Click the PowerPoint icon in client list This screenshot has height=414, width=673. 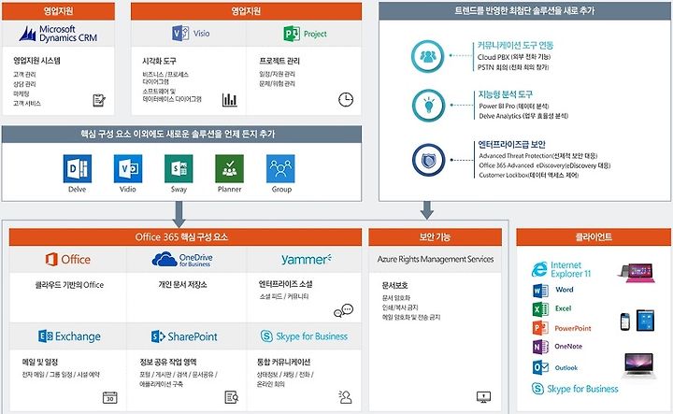(540, 328)
